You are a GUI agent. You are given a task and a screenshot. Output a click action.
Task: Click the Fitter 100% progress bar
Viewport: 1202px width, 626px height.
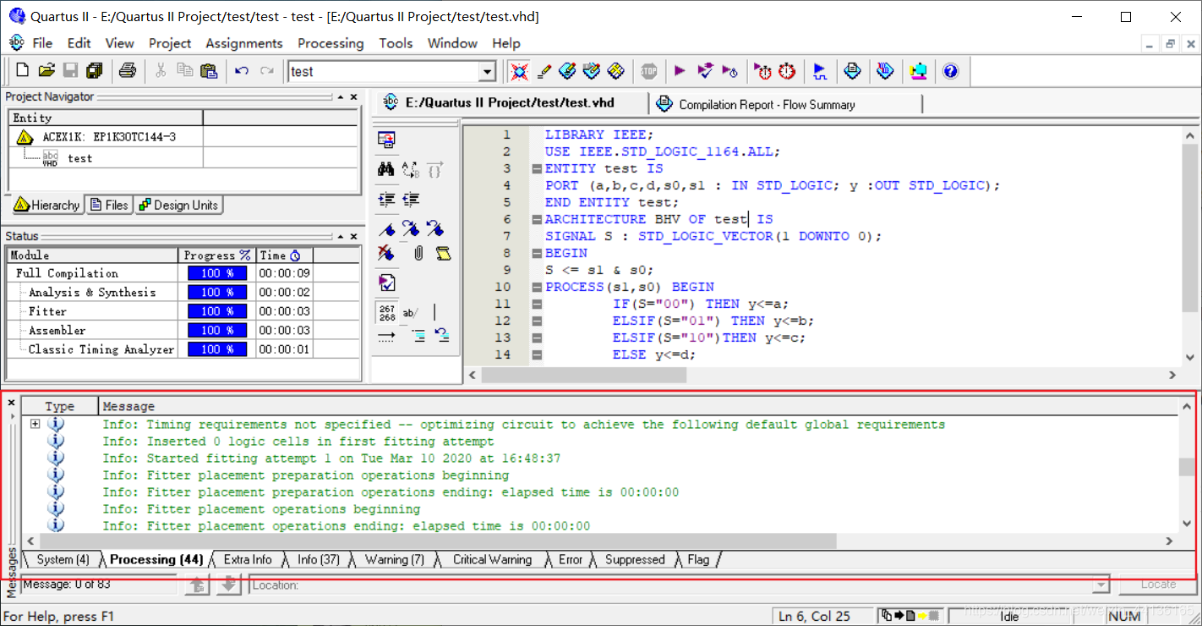coord(217,311)
